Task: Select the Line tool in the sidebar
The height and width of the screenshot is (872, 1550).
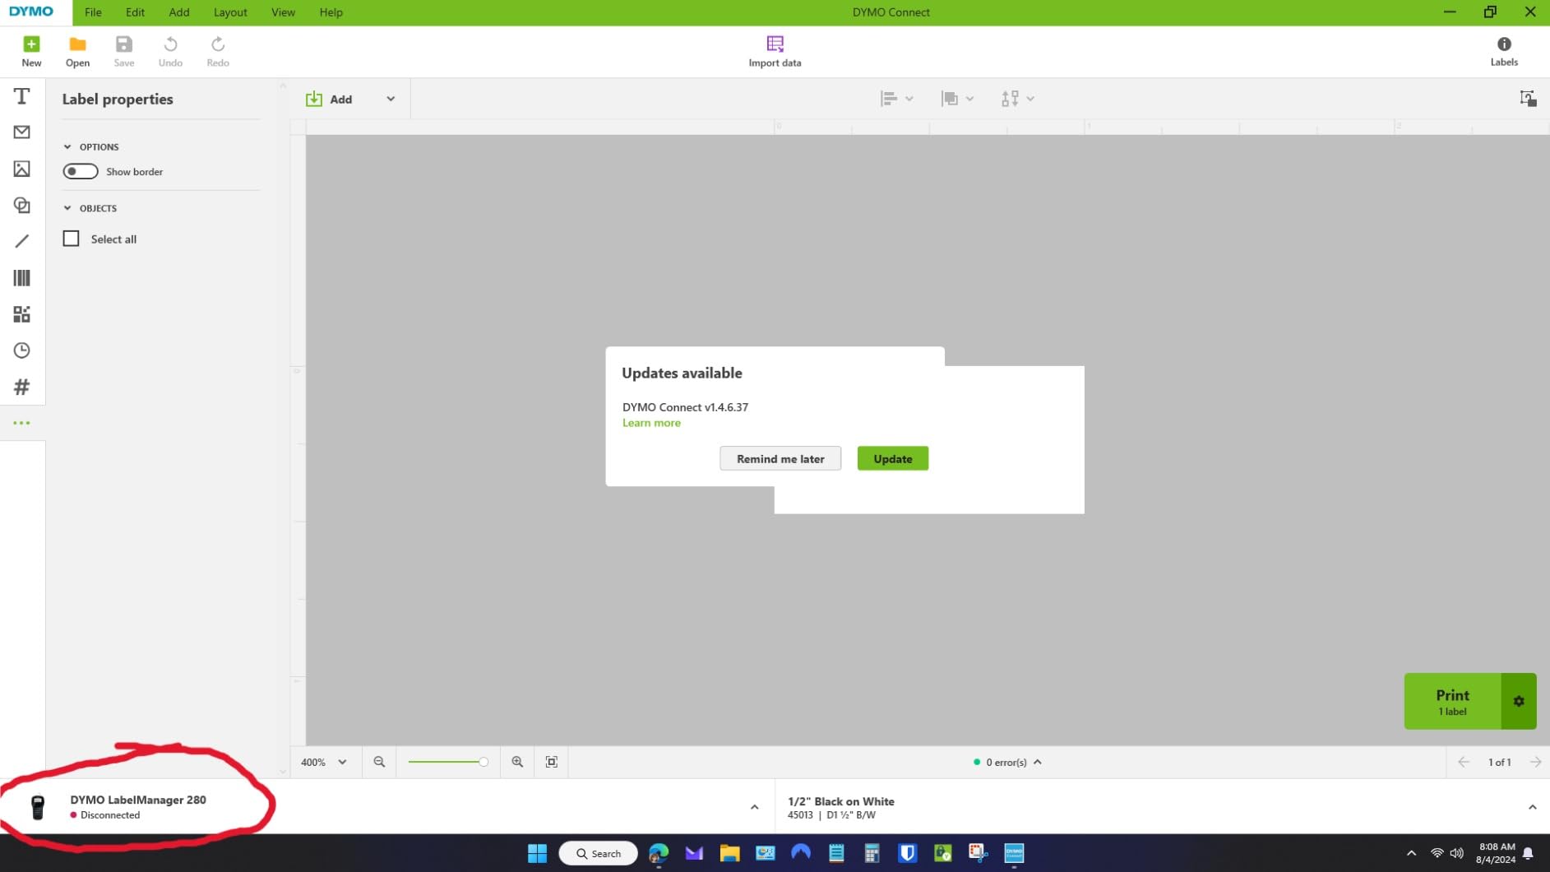Action: pyautogui.click(x=22, y=241)
